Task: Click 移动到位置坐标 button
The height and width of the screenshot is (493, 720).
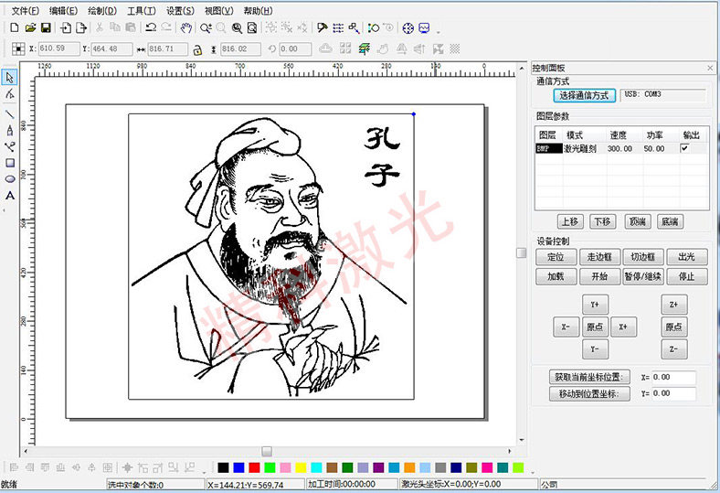Action: coord(589,393)
